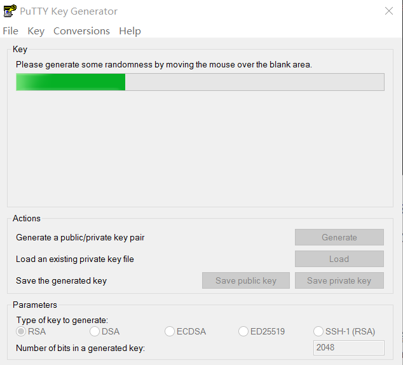Screen dimensions: 403x365
Task: Open the Key menu
Action: (x=36, y=31)
